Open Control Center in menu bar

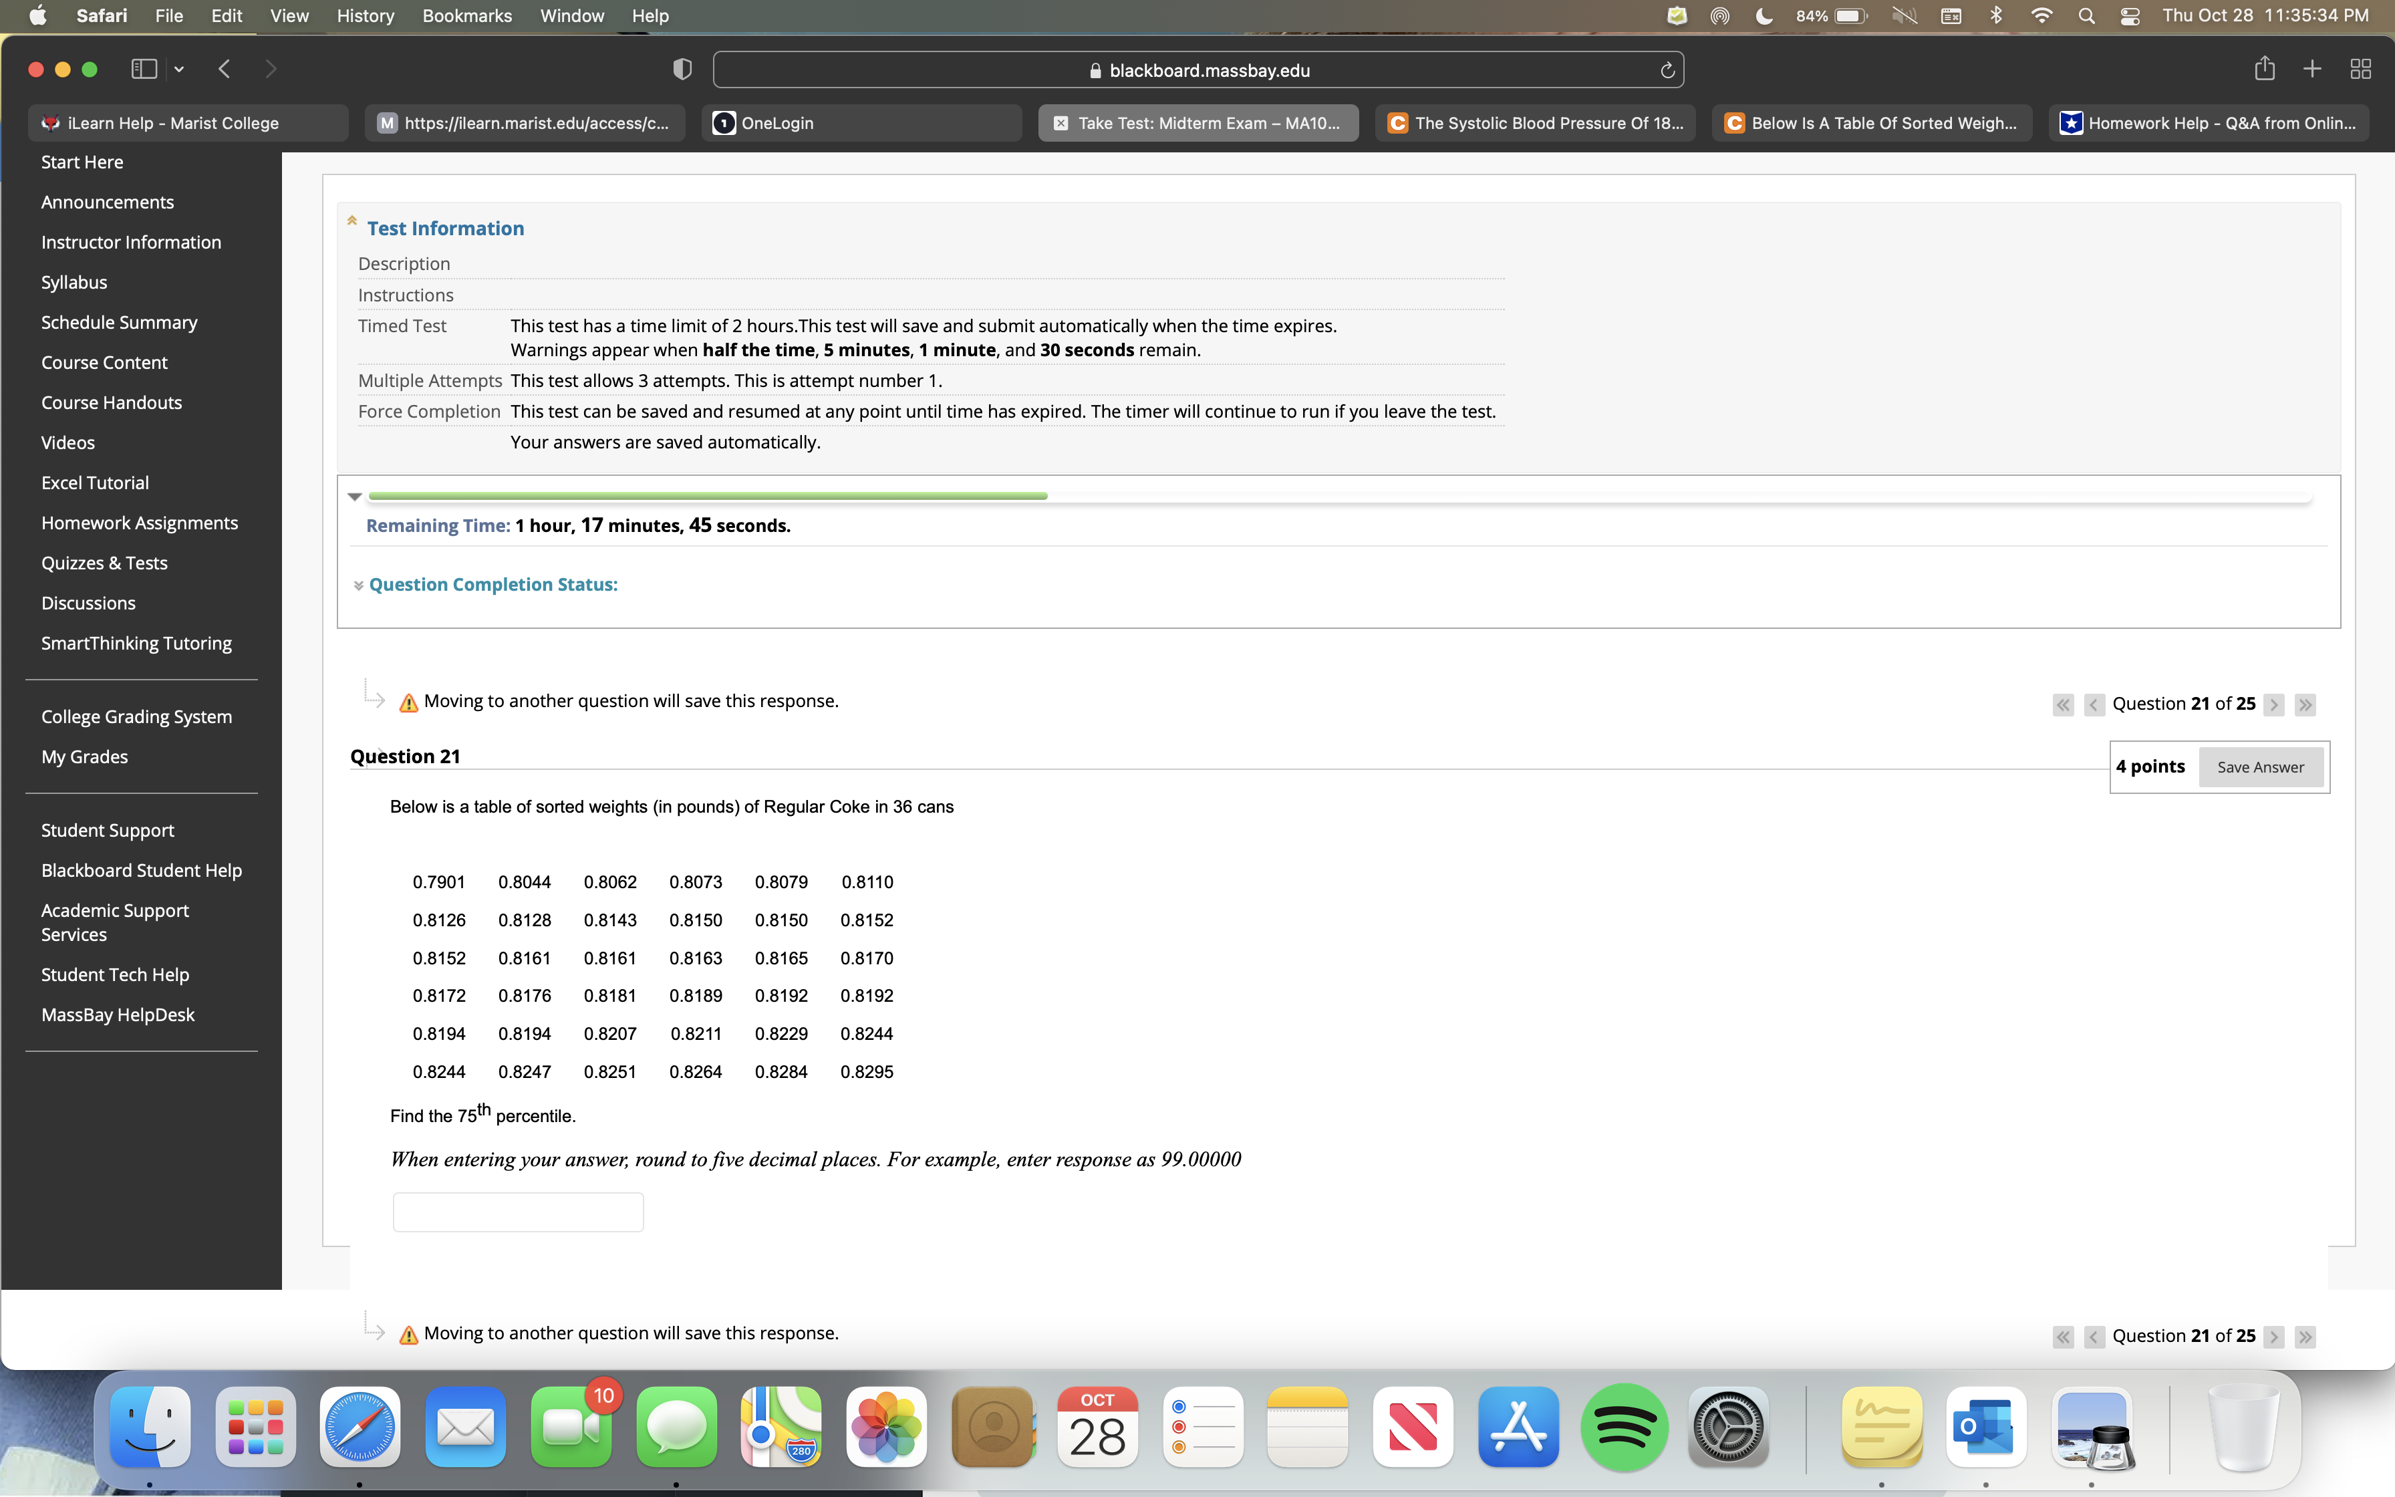(2130, 16)
